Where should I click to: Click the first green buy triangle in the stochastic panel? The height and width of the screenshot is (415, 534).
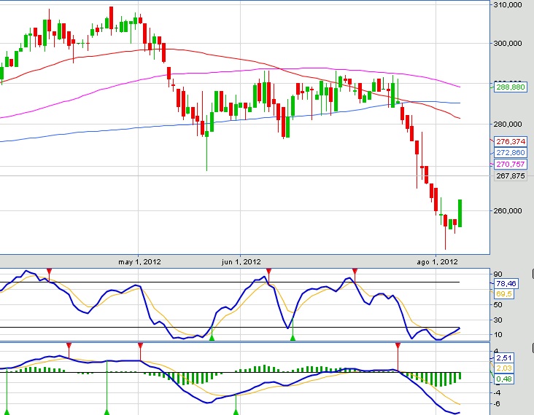click(212, 337)
